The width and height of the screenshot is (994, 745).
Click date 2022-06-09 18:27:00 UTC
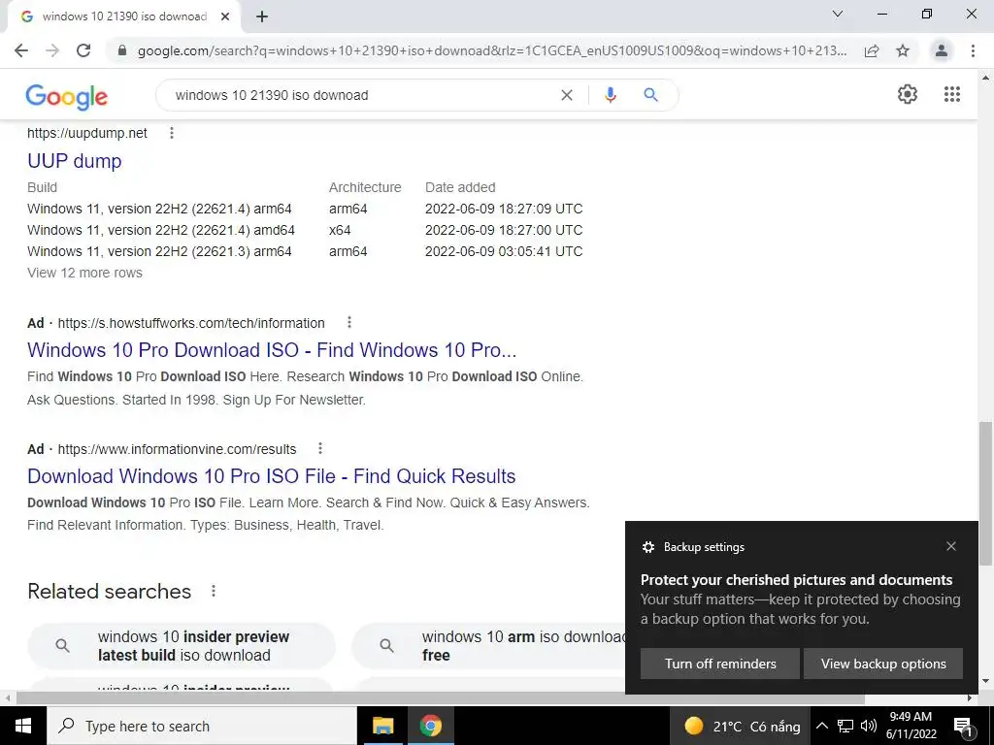coord(504,230)
